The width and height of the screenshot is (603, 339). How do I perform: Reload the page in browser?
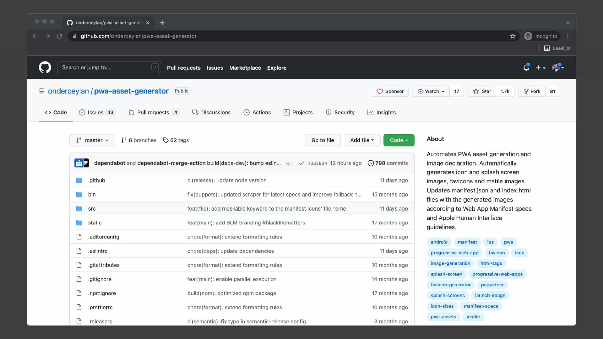click(59, 36)
